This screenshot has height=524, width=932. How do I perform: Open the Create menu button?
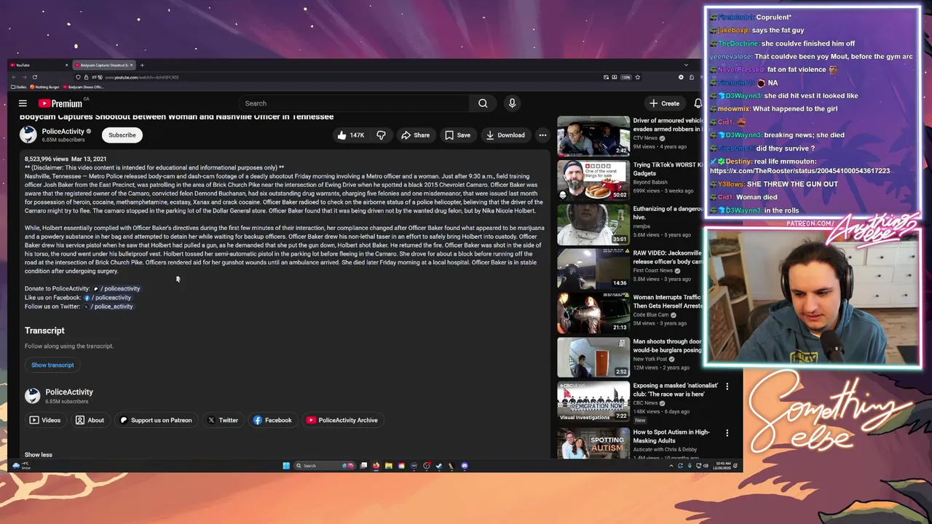[x=665, y=103]
